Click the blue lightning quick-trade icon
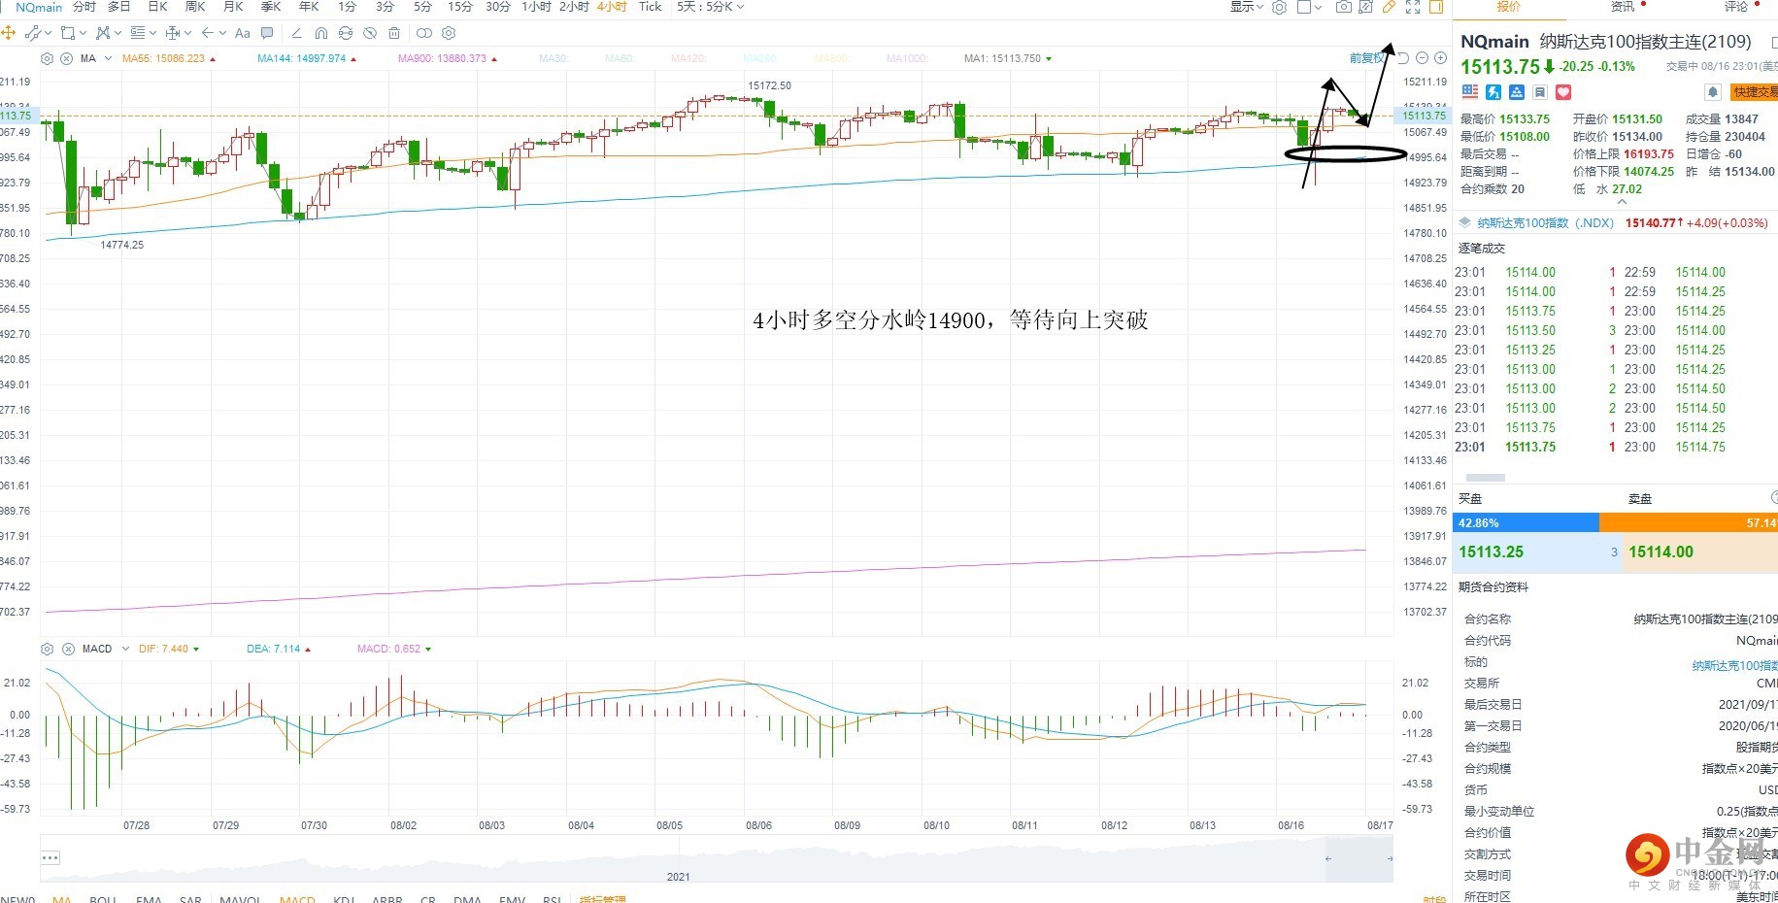Image resolution: width=1778 pixels, height=903 pixels. click(1493, 92)
